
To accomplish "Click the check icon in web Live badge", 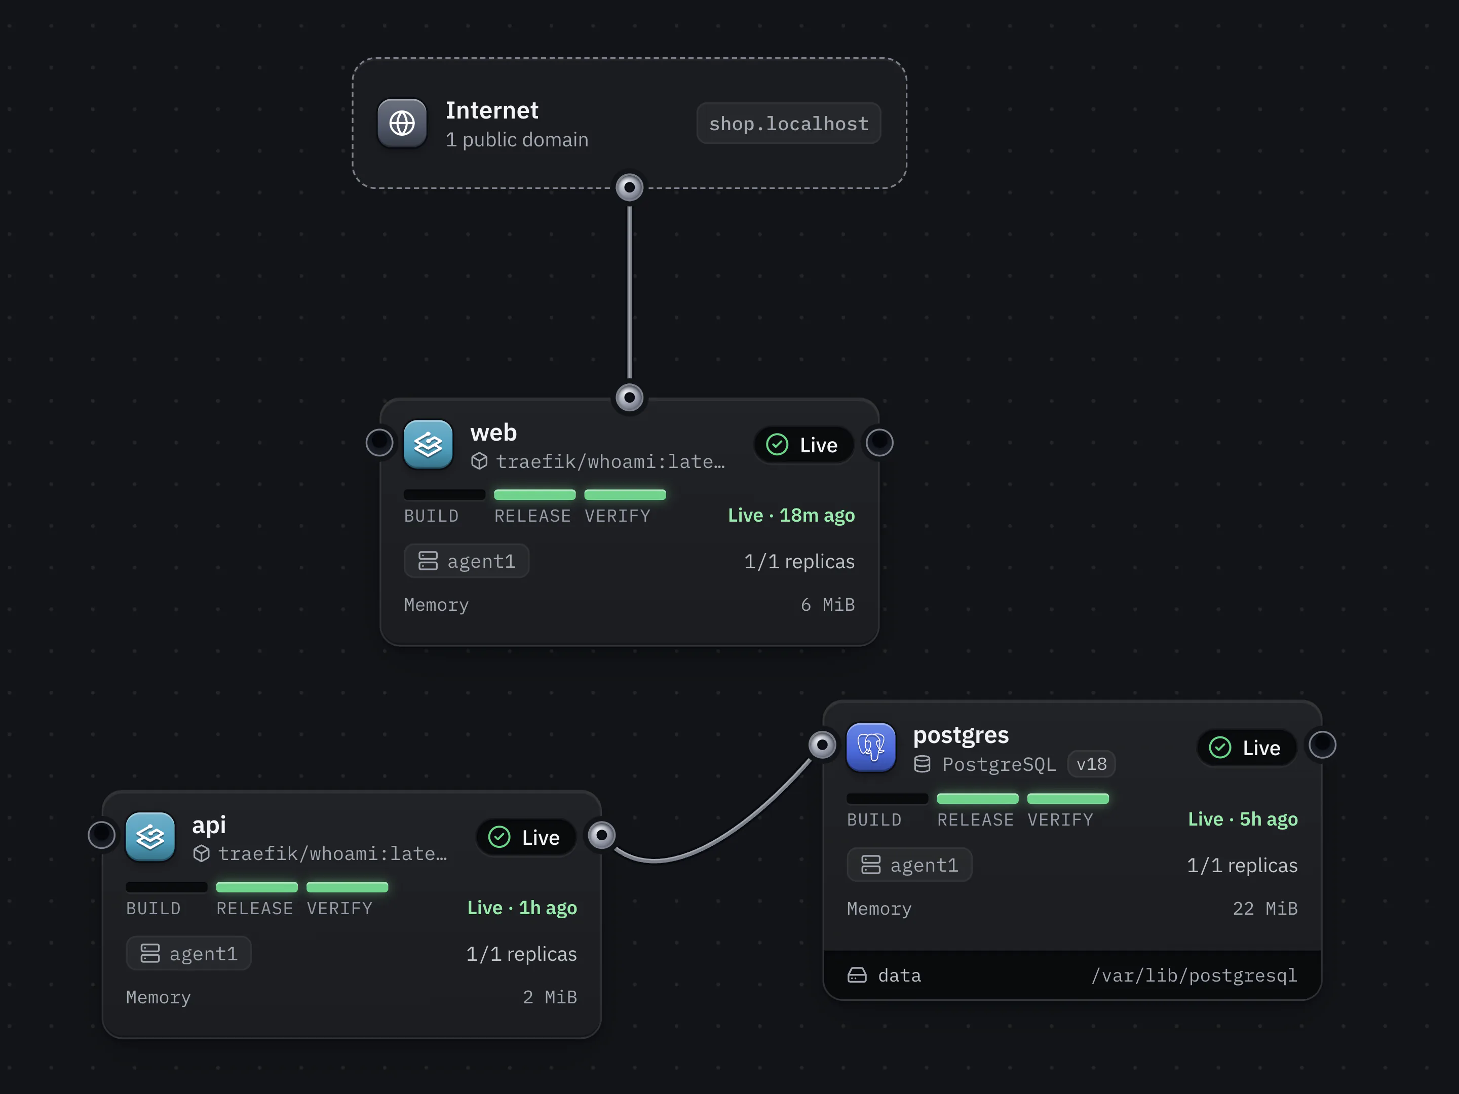I will [x=777, y=445].
